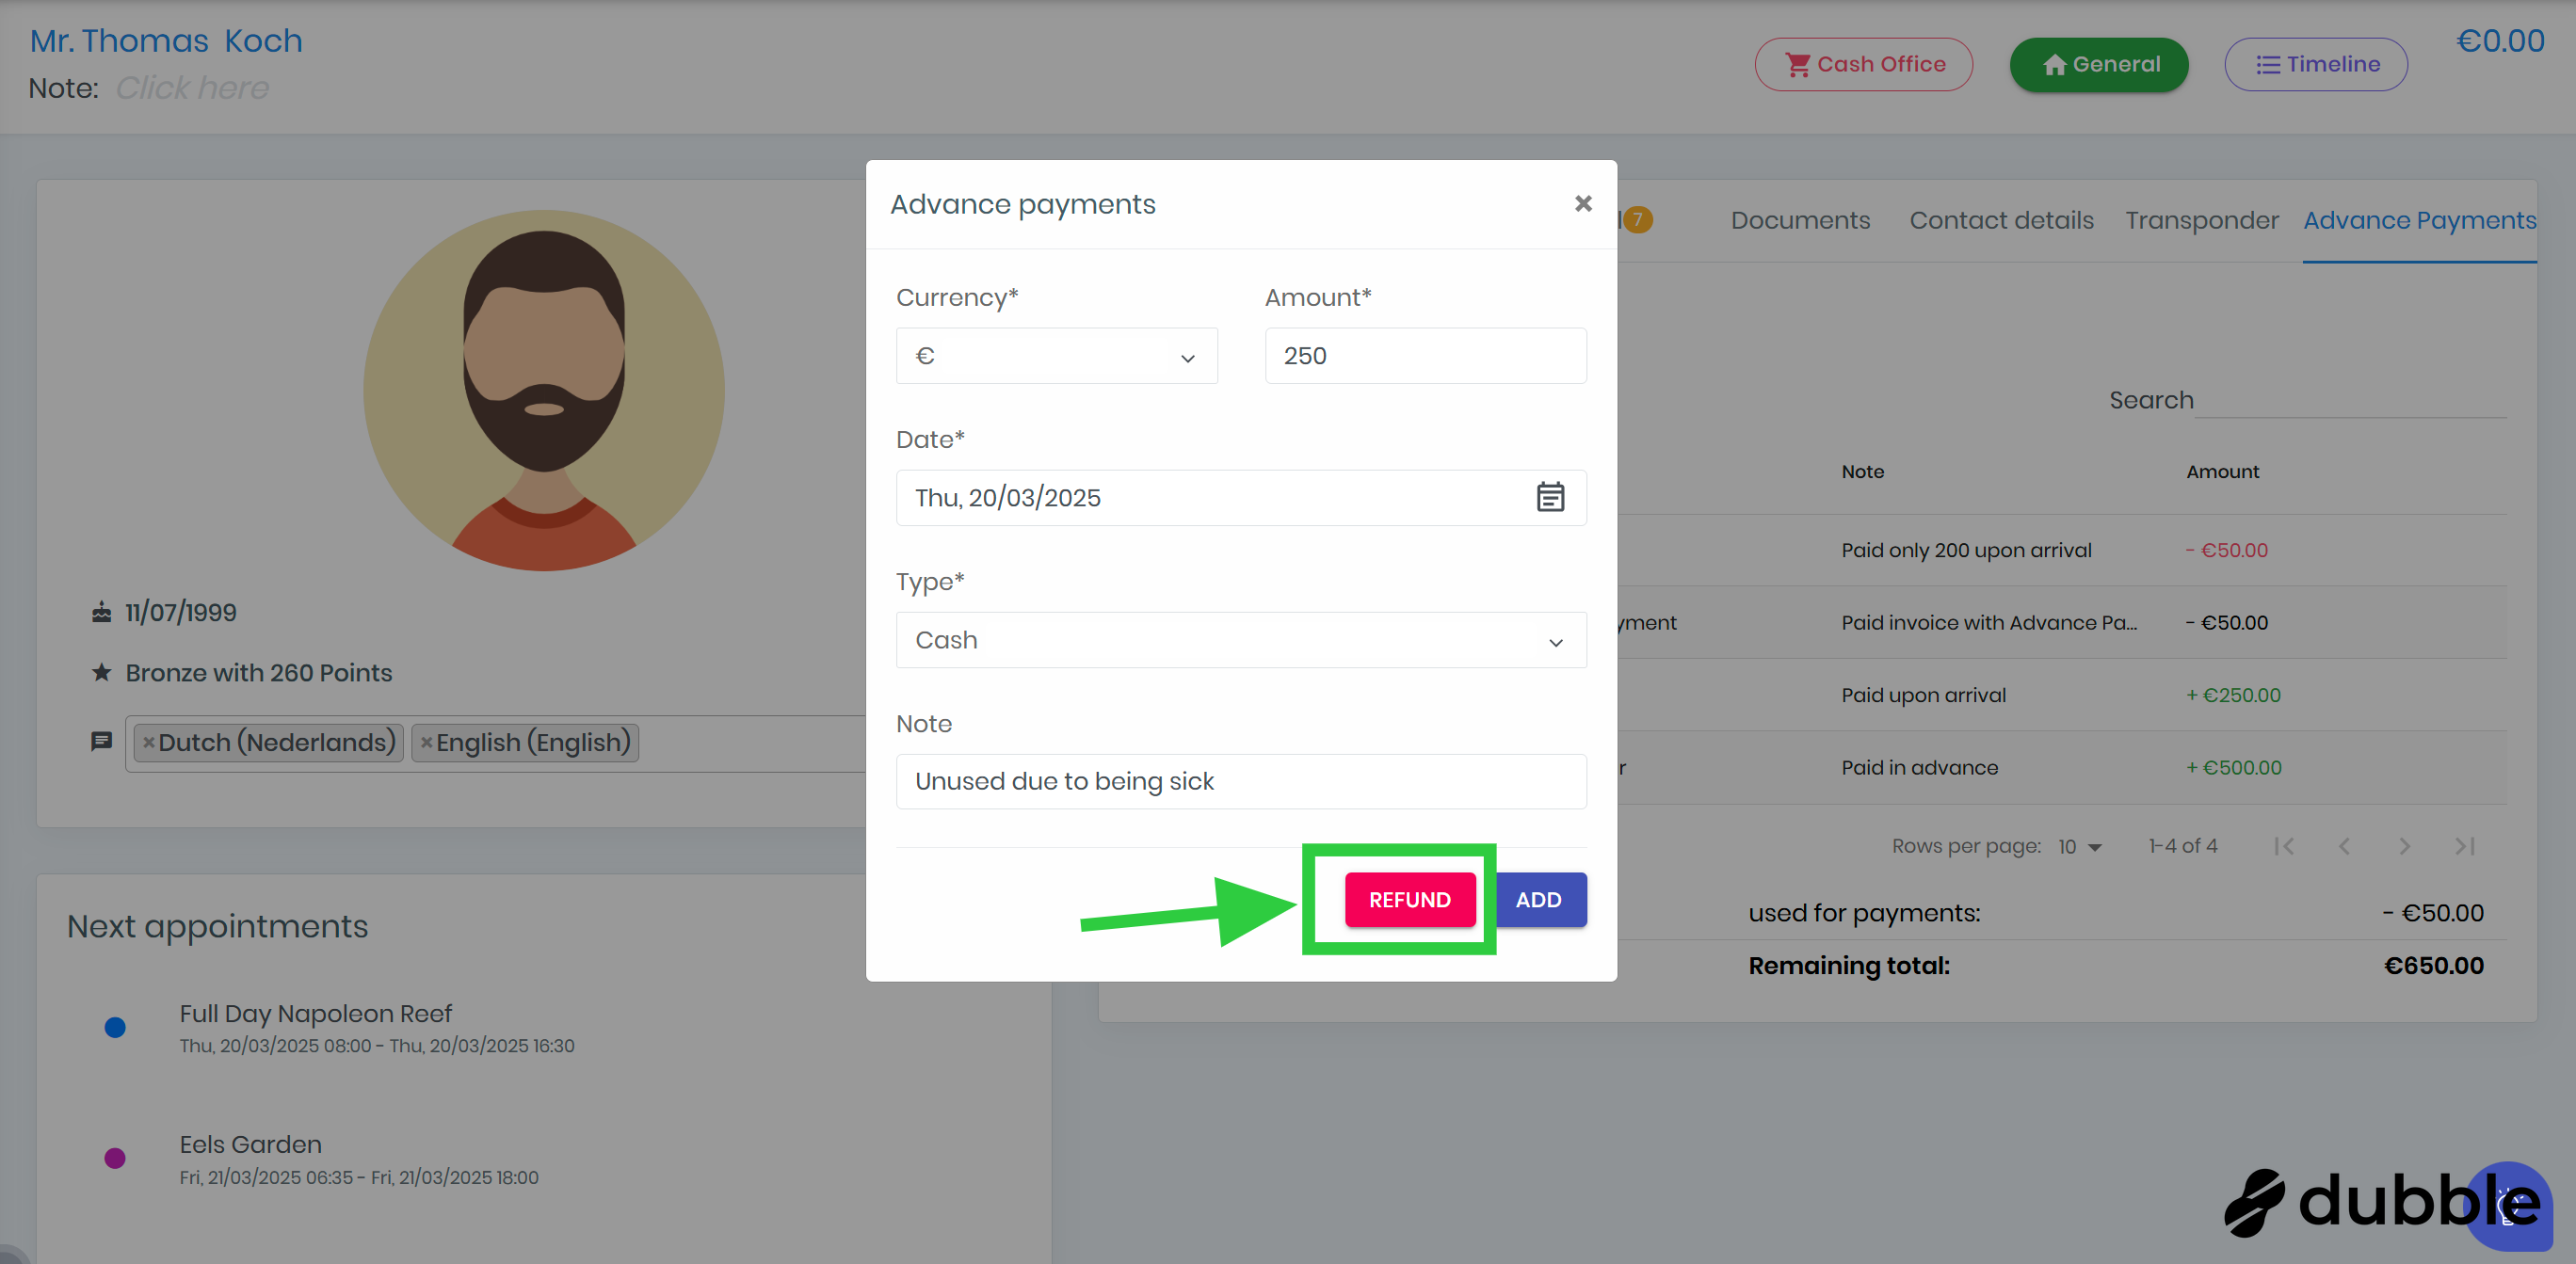Click the customer profile avatar

point(543,390)
